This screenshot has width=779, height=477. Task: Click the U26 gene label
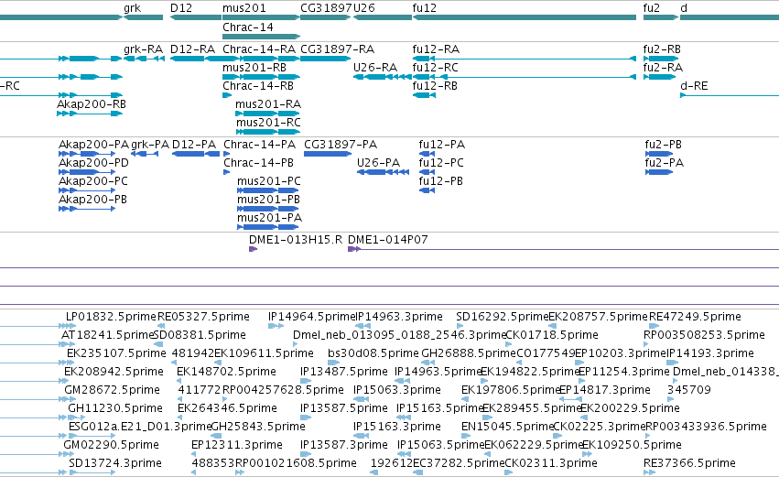click(x=364, y=8)
